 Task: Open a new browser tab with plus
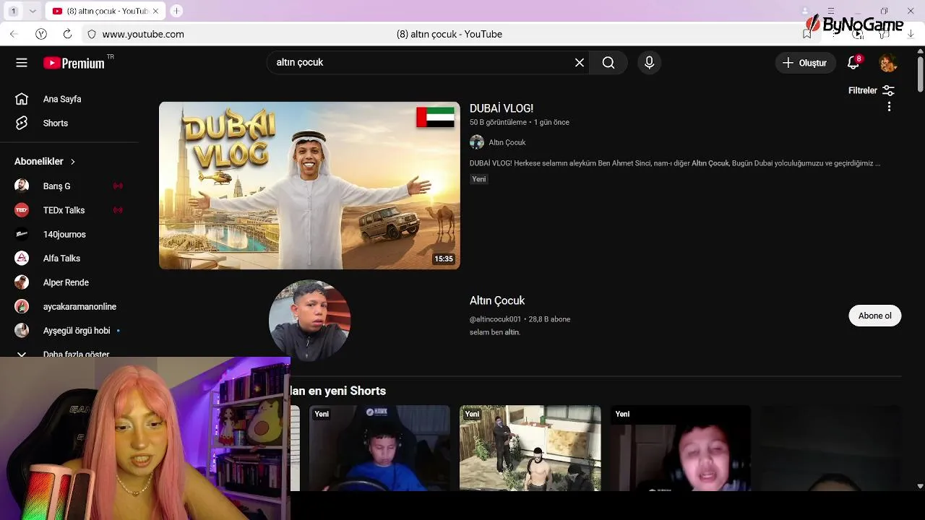[x=176, y=11]
